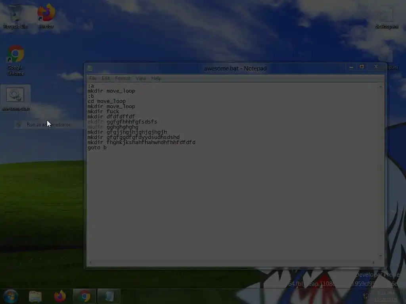Click the horizontal scrollbar right arrow in Notepad
Viewport: 406px width, 304px height.
tap(373, 263)
